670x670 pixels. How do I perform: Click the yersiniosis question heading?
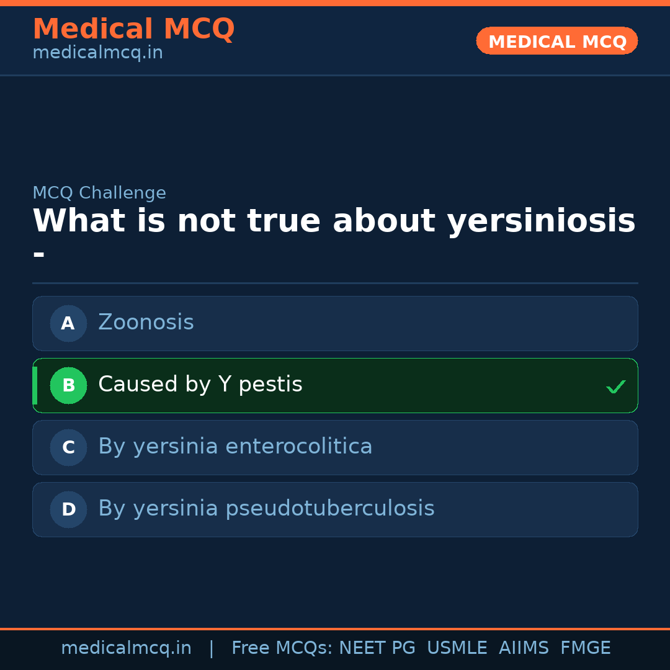(334, 221)
